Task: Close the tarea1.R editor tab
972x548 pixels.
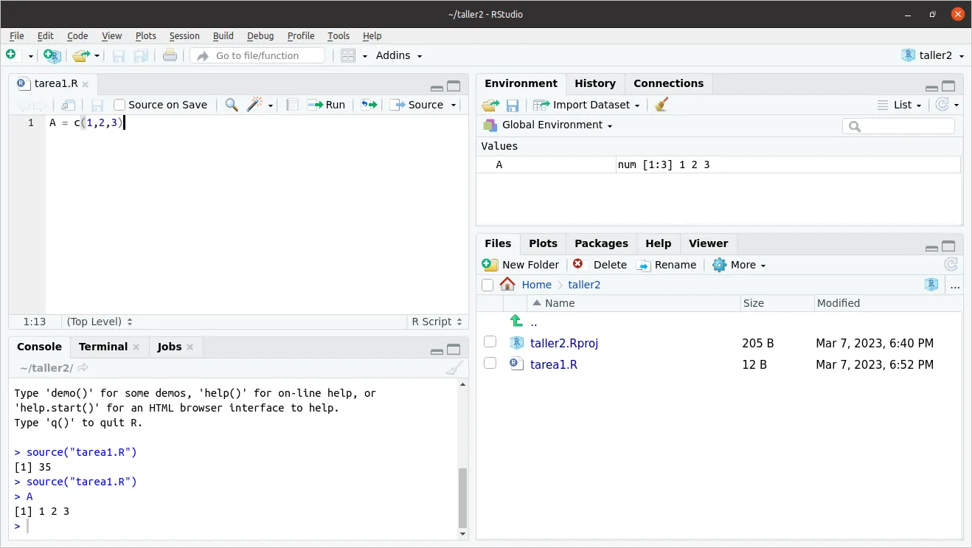Action: tap(86, 84)
